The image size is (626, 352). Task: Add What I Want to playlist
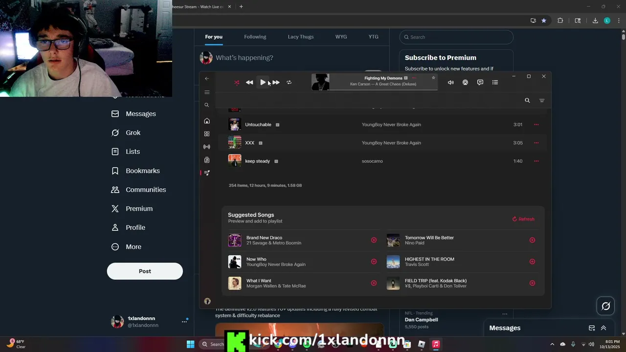click(374, 283)
